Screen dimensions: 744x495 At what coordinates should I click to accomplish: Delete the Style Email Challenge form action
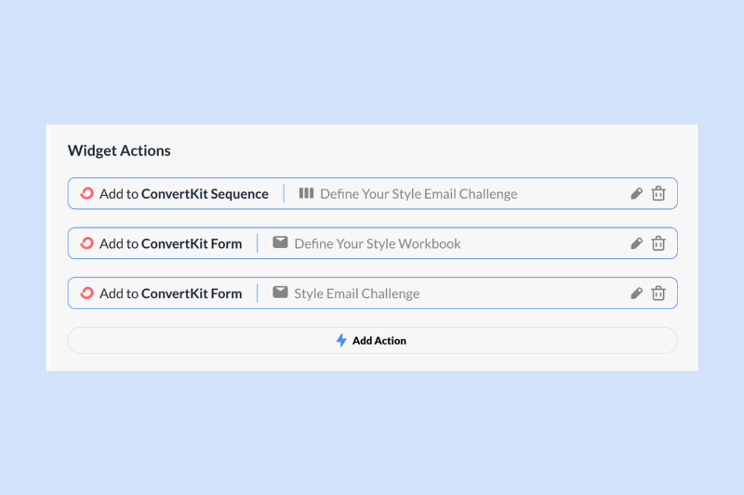coord(658,293)
